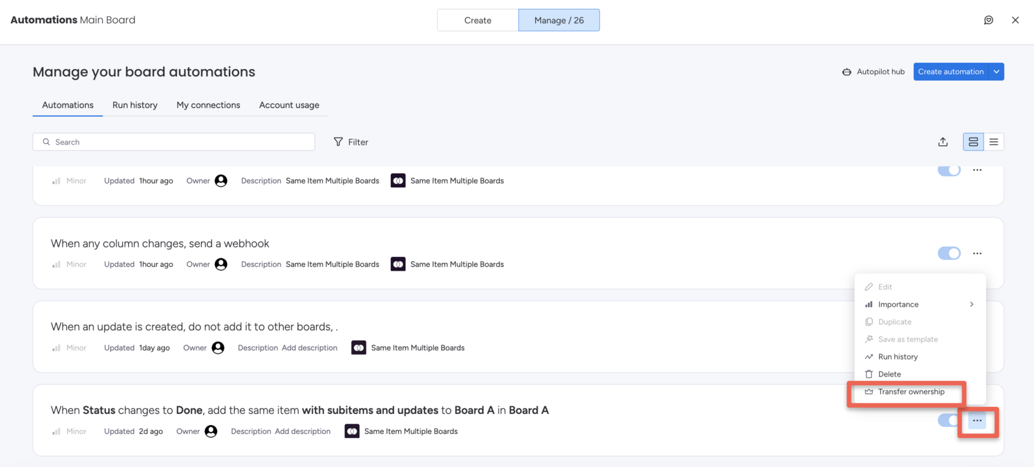Click the Transfer ownership crown icon

(869, 391)
